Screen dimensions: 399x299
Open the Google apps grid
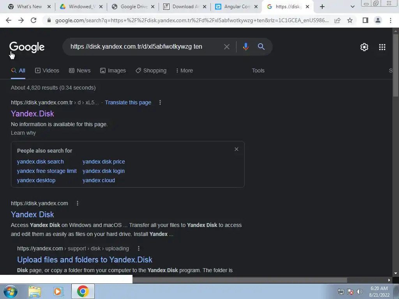click(382, 47)
